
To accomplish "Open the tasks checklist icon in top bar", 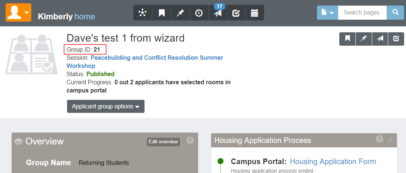I will 236,13.
